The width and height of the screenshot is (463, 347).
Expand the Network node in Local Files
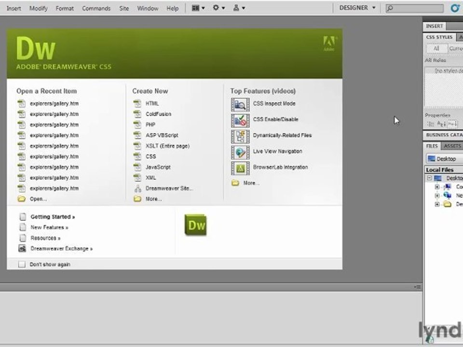pyautogui.click(x=437, y=195)
